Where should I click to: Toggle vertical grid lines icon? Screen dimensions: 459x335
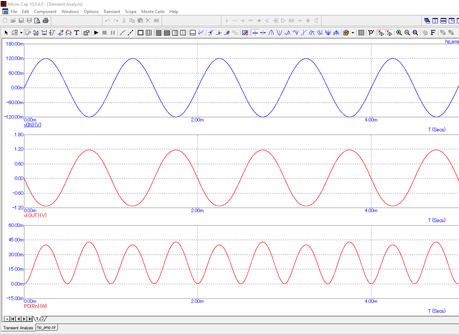[158, 33]
